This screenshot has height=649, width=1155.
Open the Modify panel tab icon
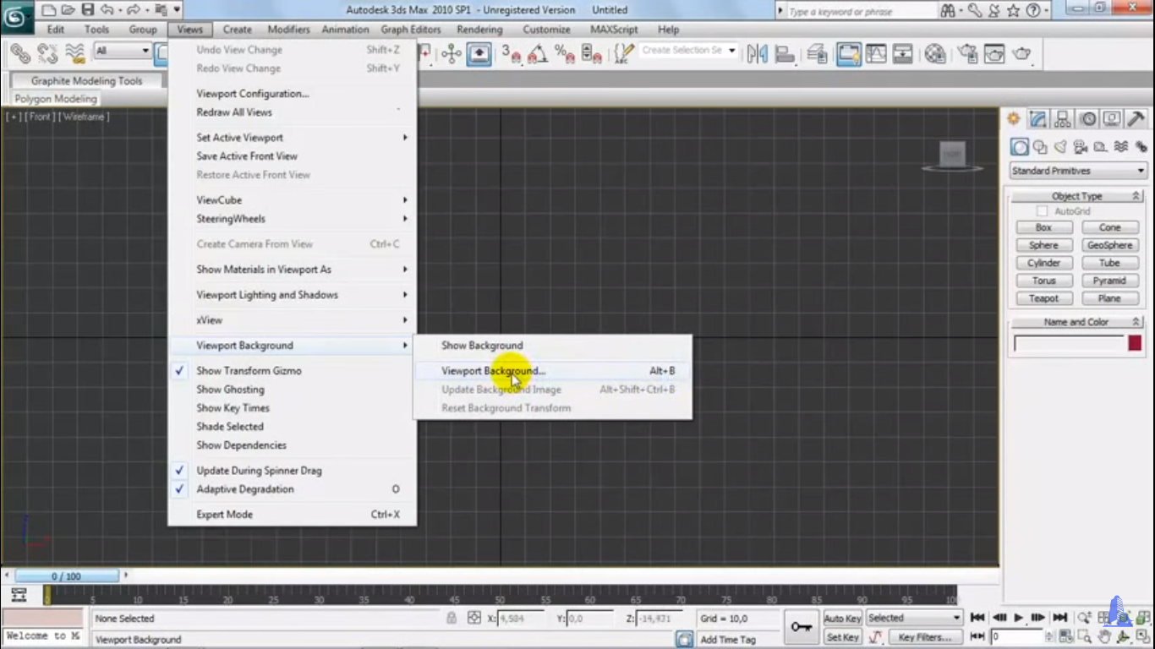(1038, 119)
